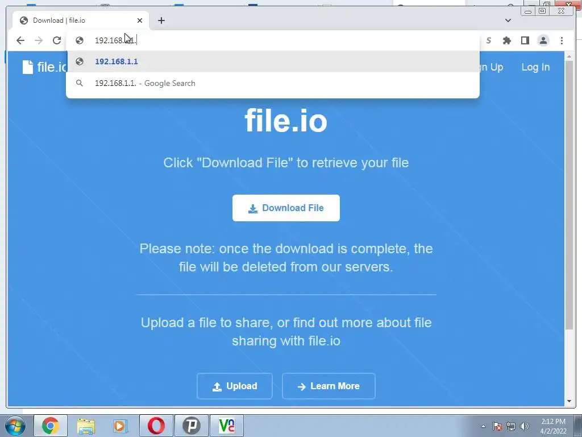Choose the 192.168.1.1 URL suggestion
This screenshot has width=582, height=437.
[273, 61]
